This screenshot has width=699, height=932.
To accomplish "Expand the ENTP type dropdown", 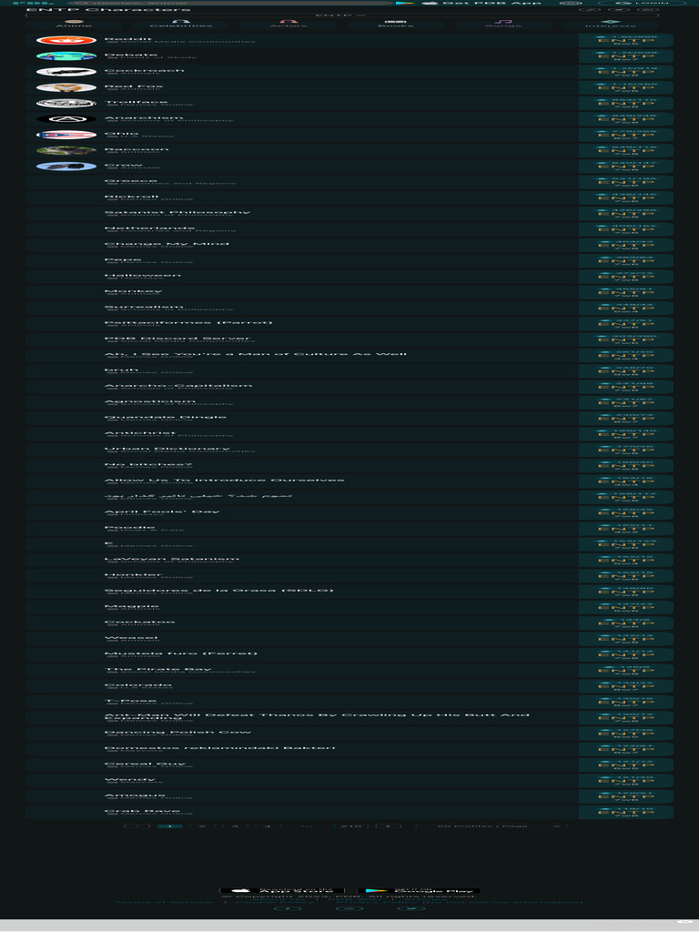I will point(342,15).
